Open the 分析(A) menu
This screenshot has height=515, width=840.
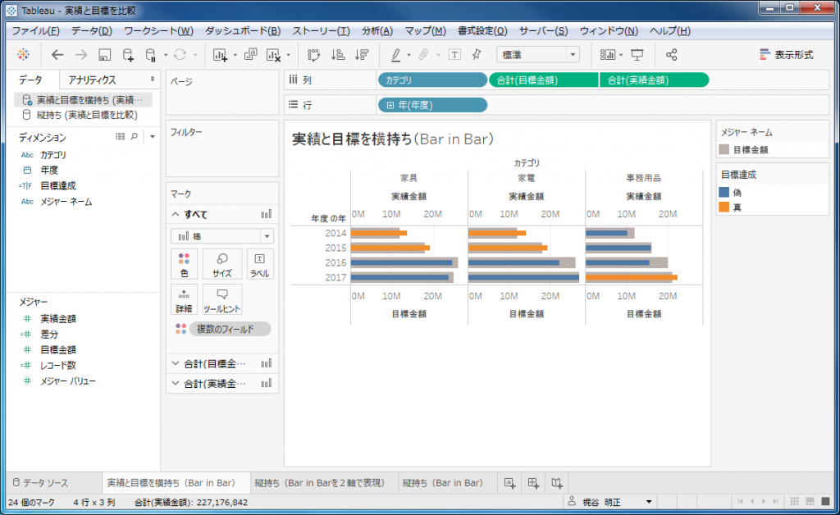[x=377, y=31]
